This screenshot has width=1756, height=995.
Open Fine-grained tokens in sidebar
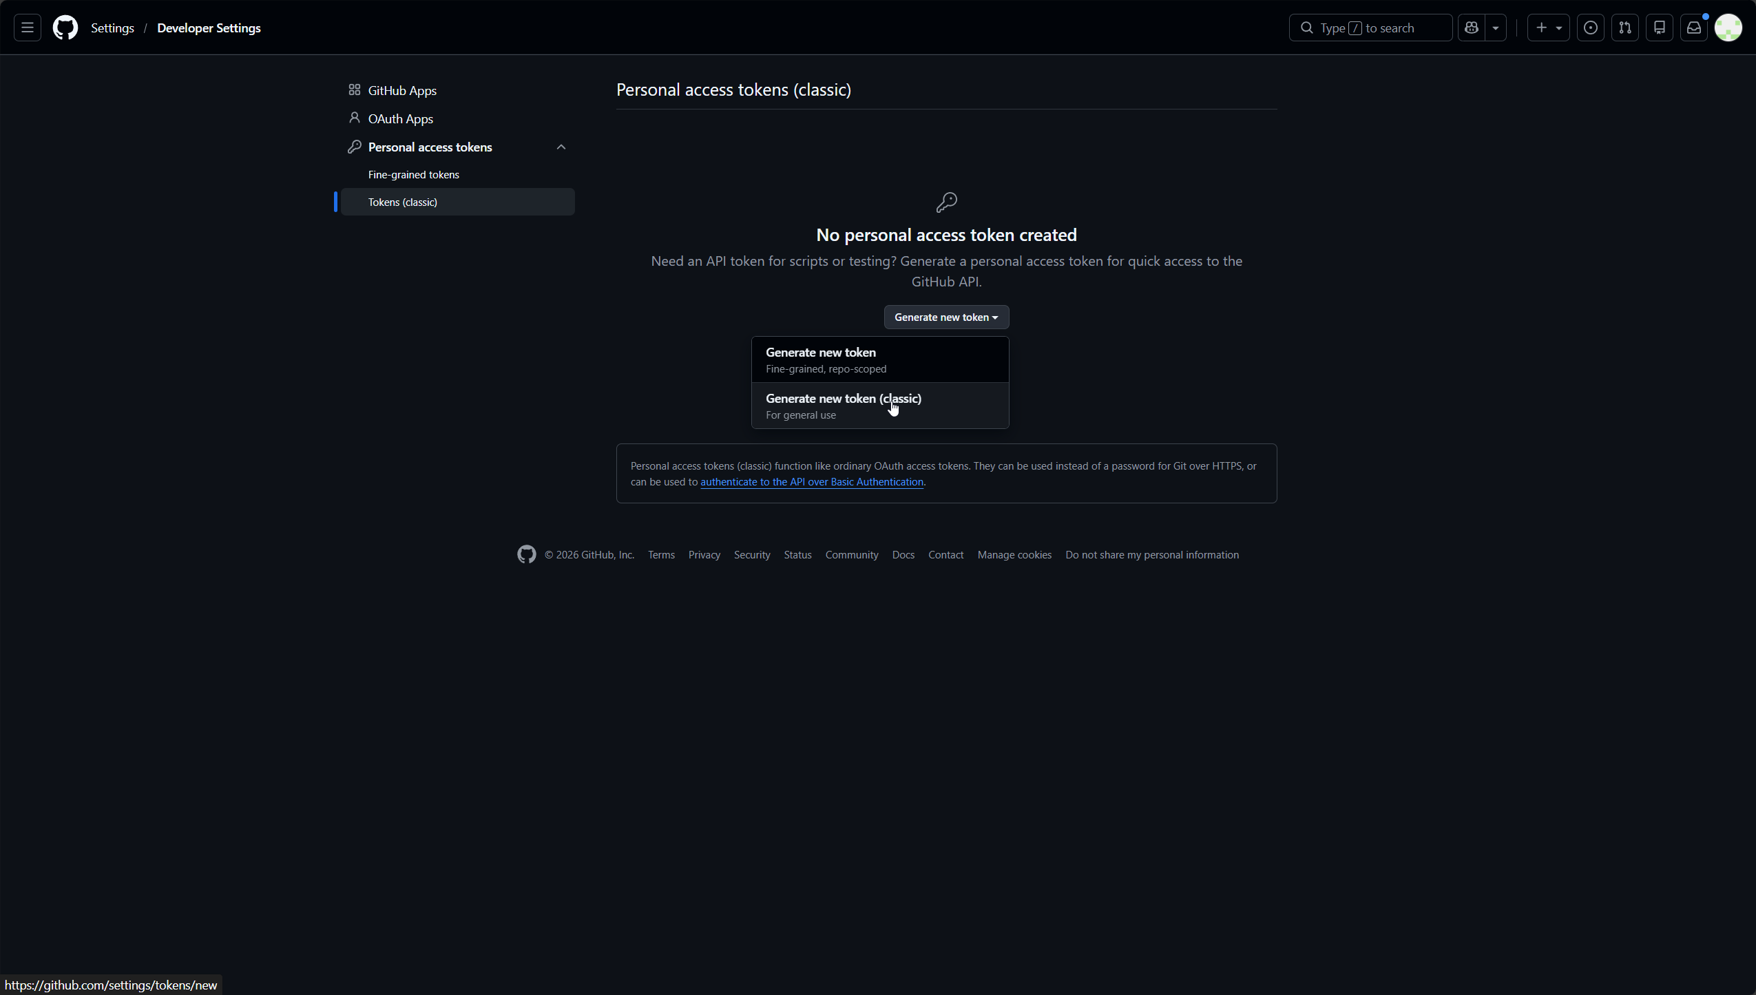[413, 174]
